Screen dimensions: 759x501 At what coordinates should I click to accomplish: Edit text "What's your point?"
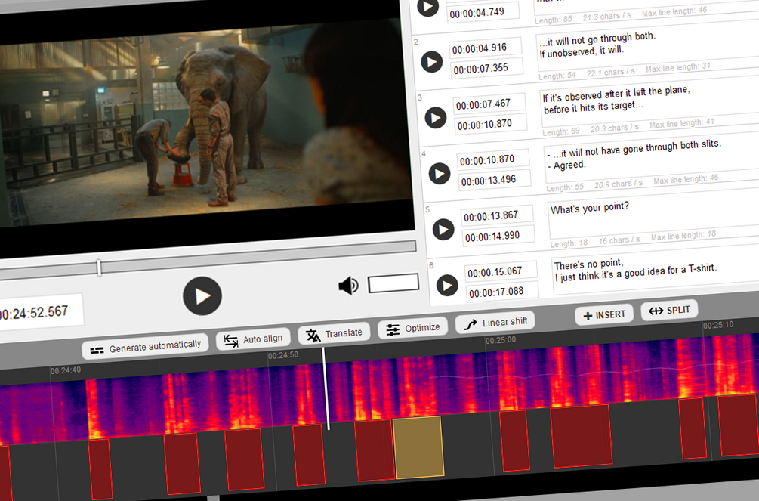tap(653, 214)
